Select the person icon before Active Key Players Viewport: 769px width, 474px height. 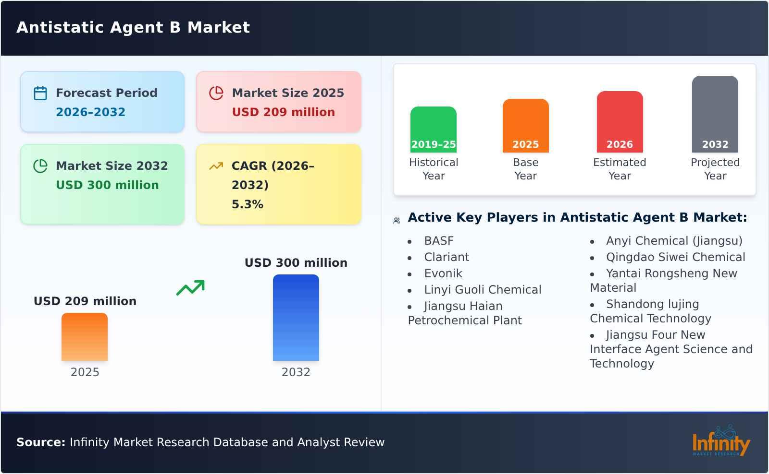396,218
